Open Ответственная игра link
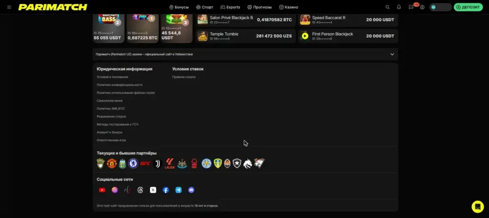The width and height of the screenshot is (489, 218). (x=111, y=140)
